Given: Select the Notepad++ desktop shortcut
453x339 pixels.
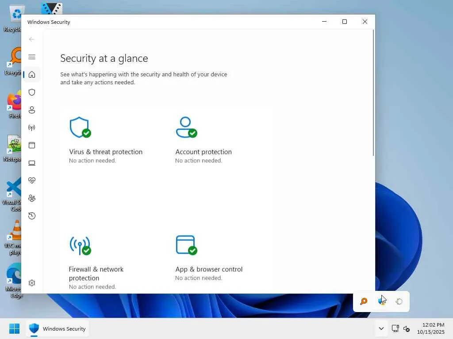Looking at the screenshot, I should pyautogui.click(x=12, y=148).
